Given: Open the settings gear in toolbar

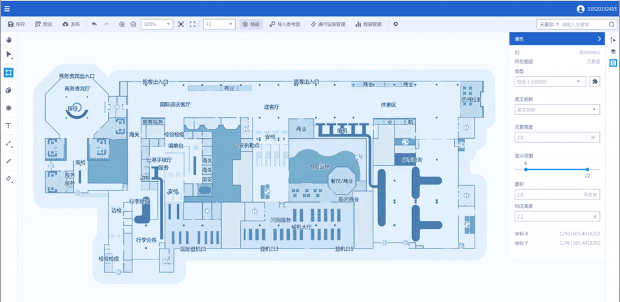Looking at the screenshot, I should tap(395, 24).
